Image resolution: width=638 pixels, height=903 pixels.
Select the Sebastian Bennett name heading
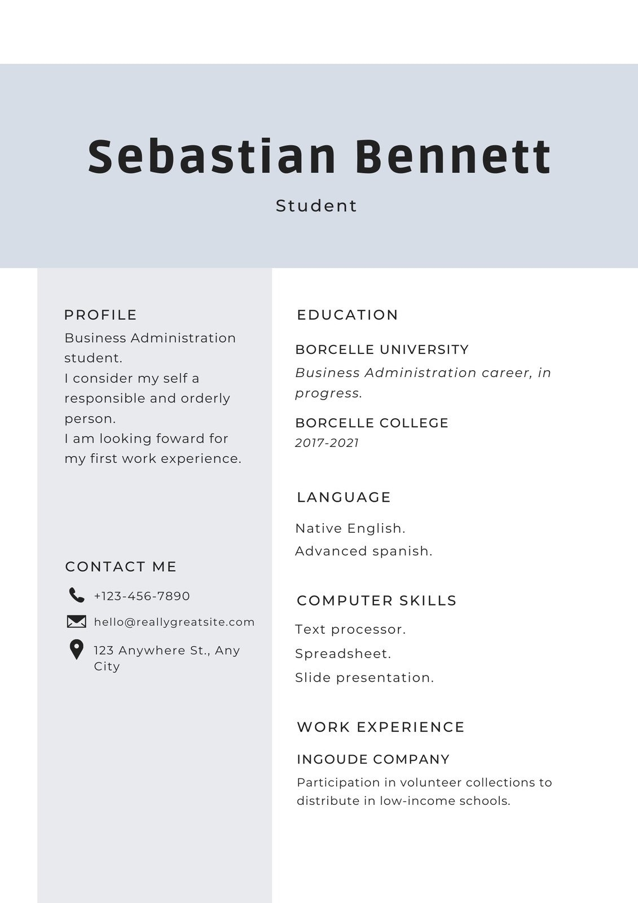(x=319, y=156)
